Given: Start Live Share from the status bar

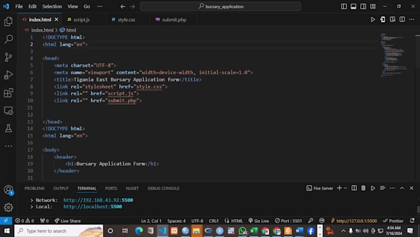Looking at the screenshot, I should tap(67, 221).
